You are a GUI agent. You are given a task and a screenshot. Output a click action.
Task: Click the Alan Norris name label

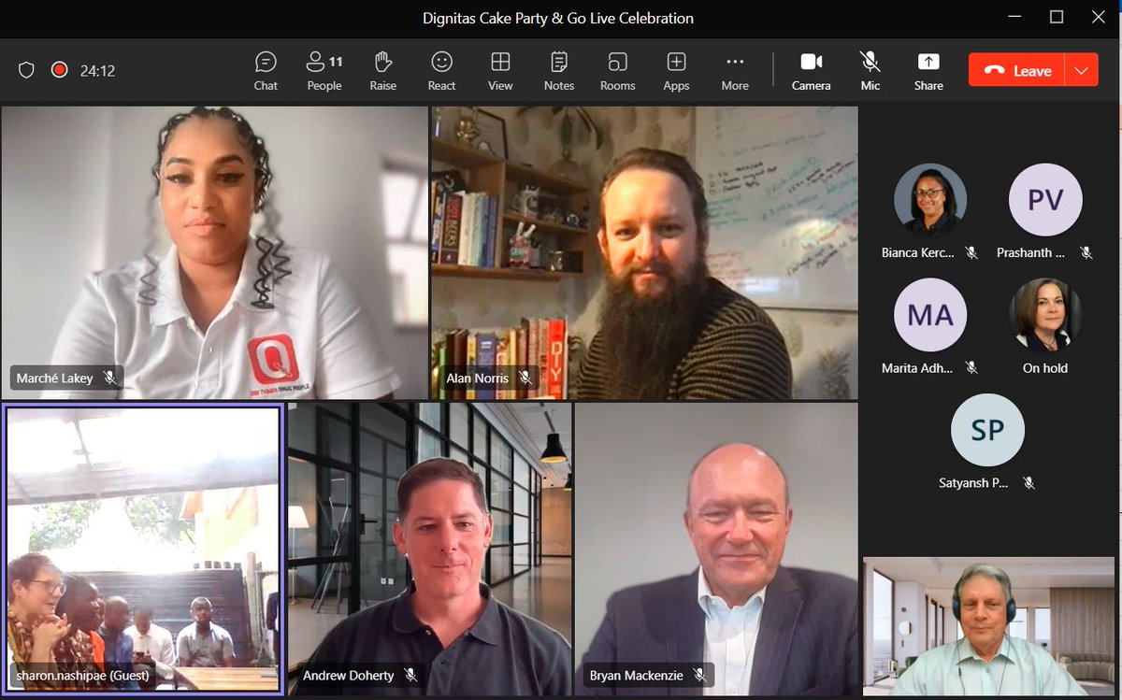[477, 379]
